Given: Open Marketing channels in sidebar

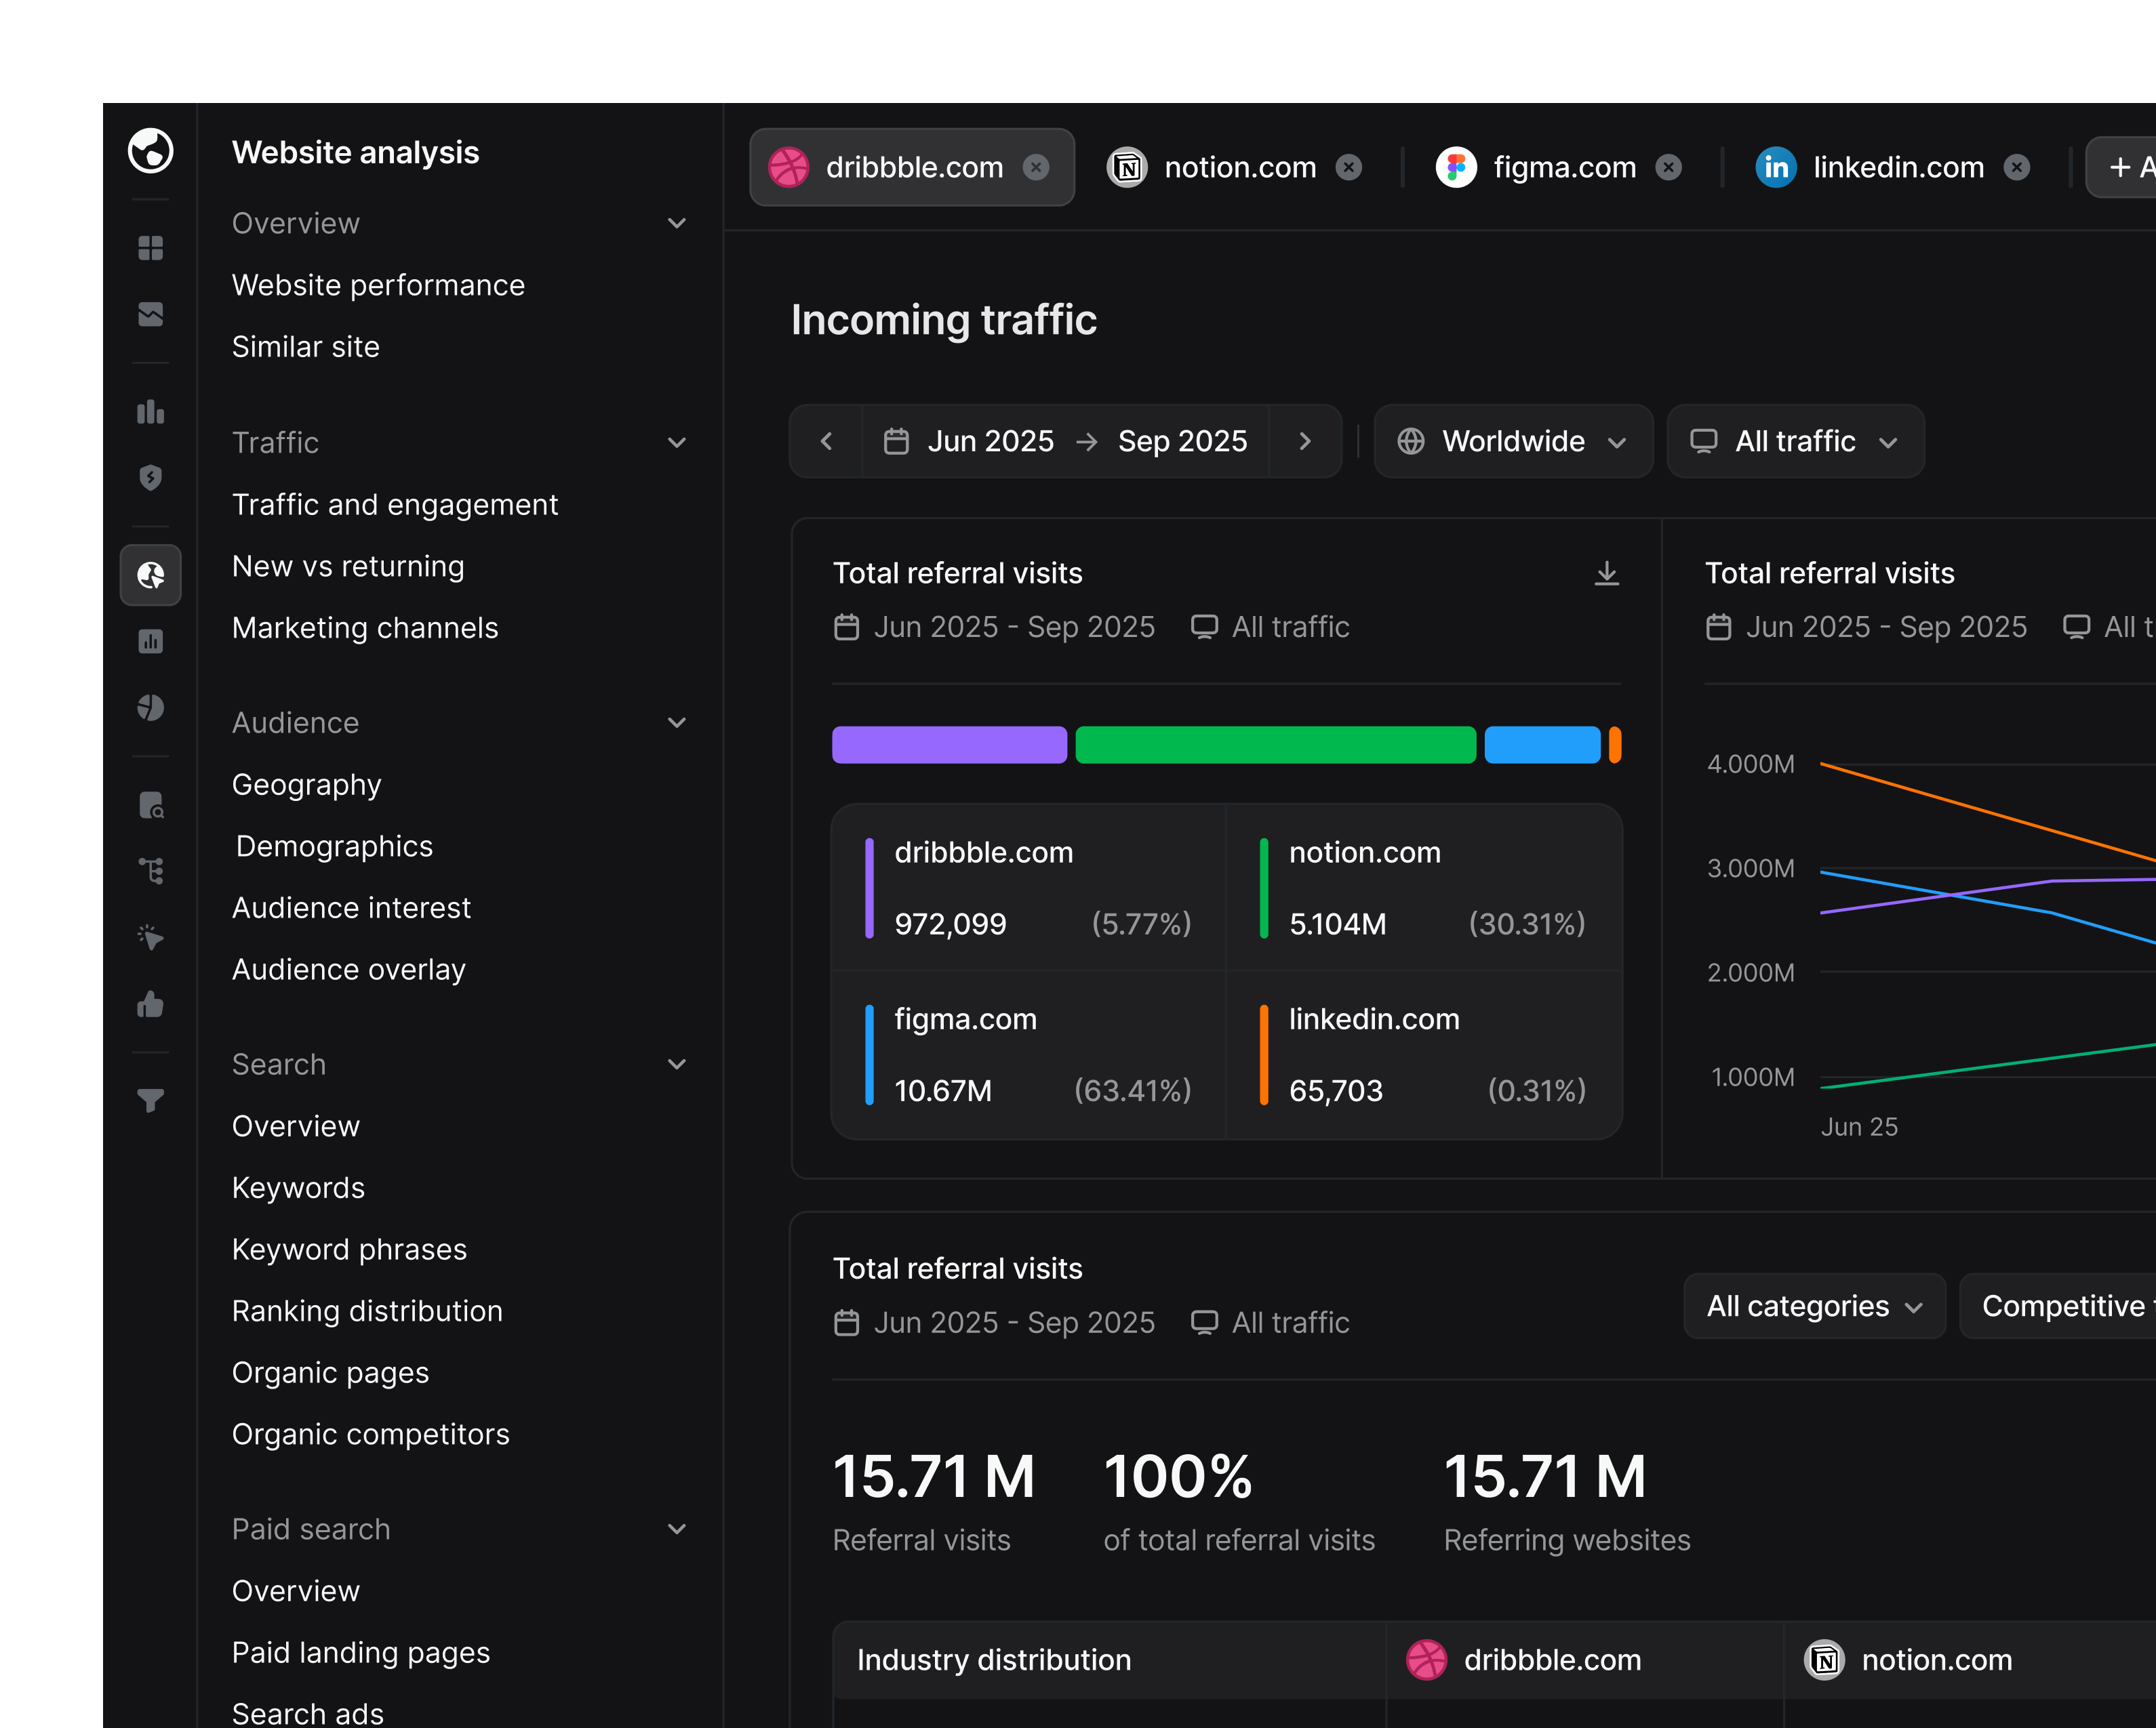Looking at the screenshot, I should pyautogui.click(x=365, y=628).
